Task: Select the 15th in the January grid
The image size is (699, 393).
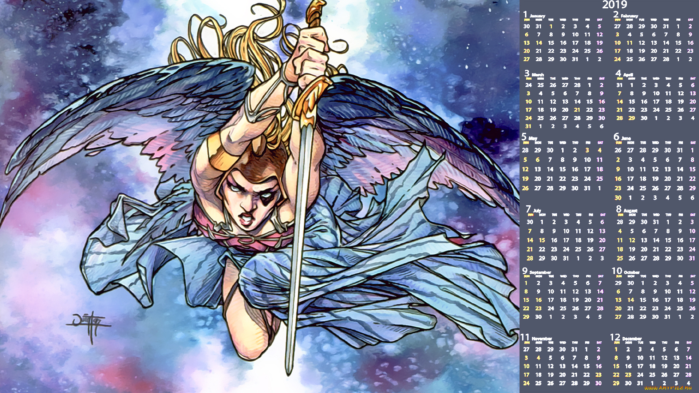Action: [x=551, y=43]
